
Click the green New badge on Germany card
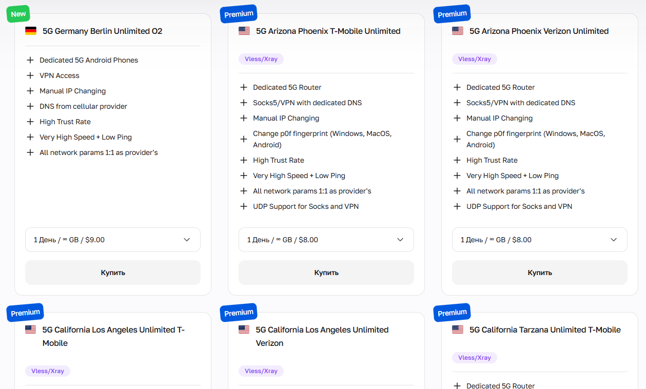[x=18, y=14]
